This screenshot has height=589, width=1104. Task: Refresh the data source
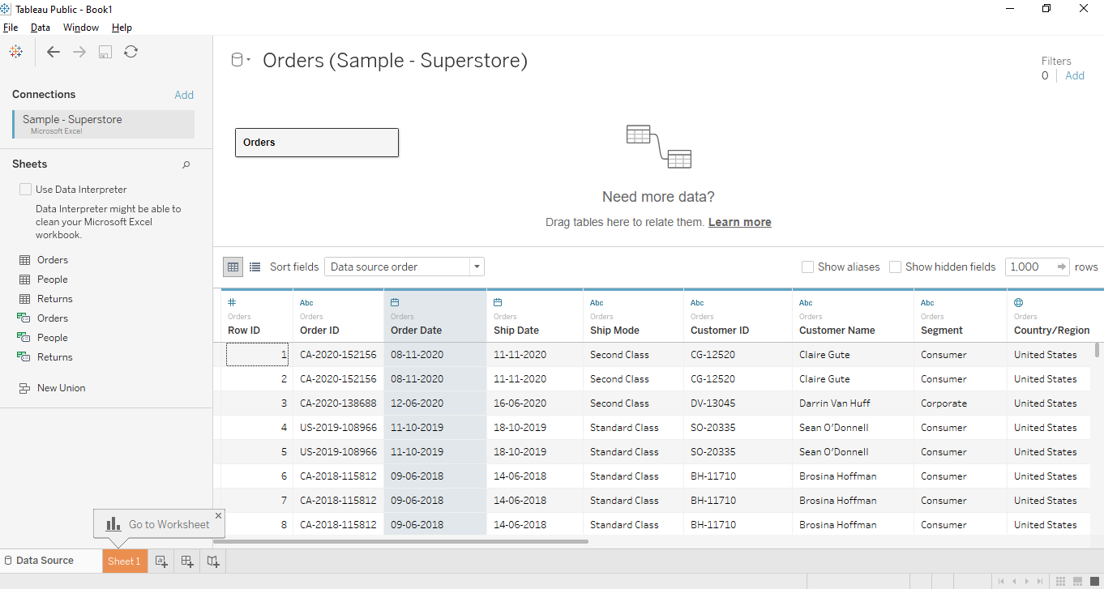pyautogui.click(x=131, y=52)
